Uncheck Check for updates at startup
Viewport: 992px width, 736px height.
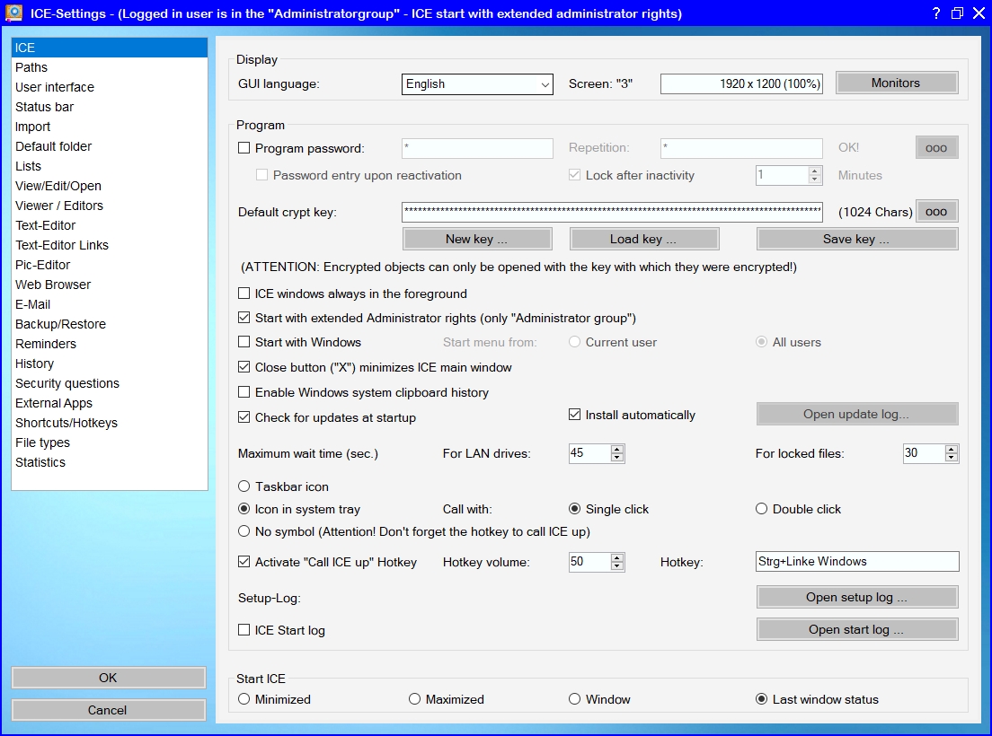coord(244,417)
